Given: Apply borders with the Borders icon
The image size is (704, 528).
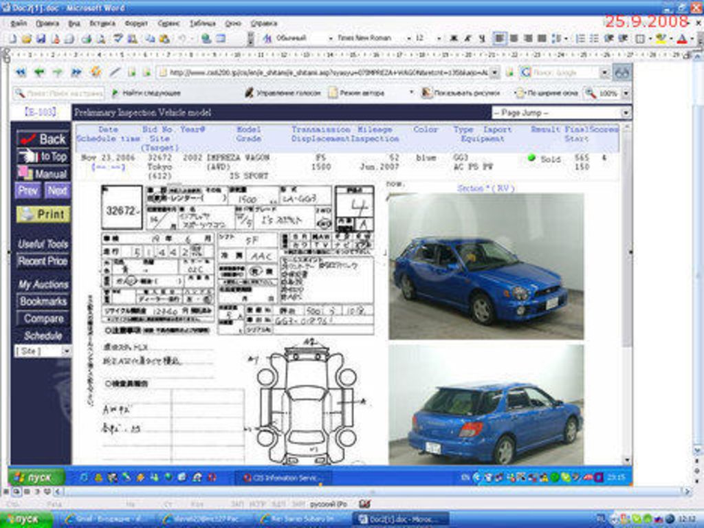Looking at the screenshot, I should tap(640, 39).
